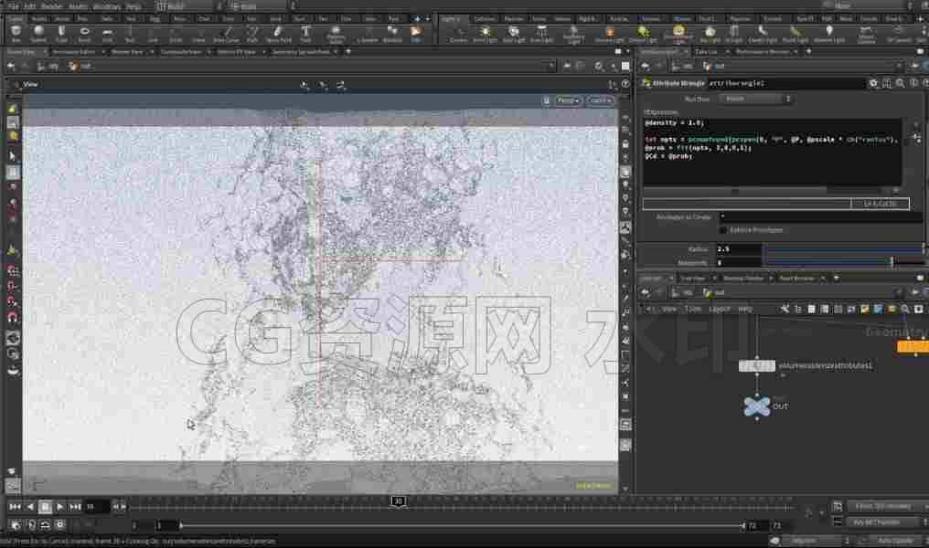
Task: Open the Edit menu
Action: (29, 5)
